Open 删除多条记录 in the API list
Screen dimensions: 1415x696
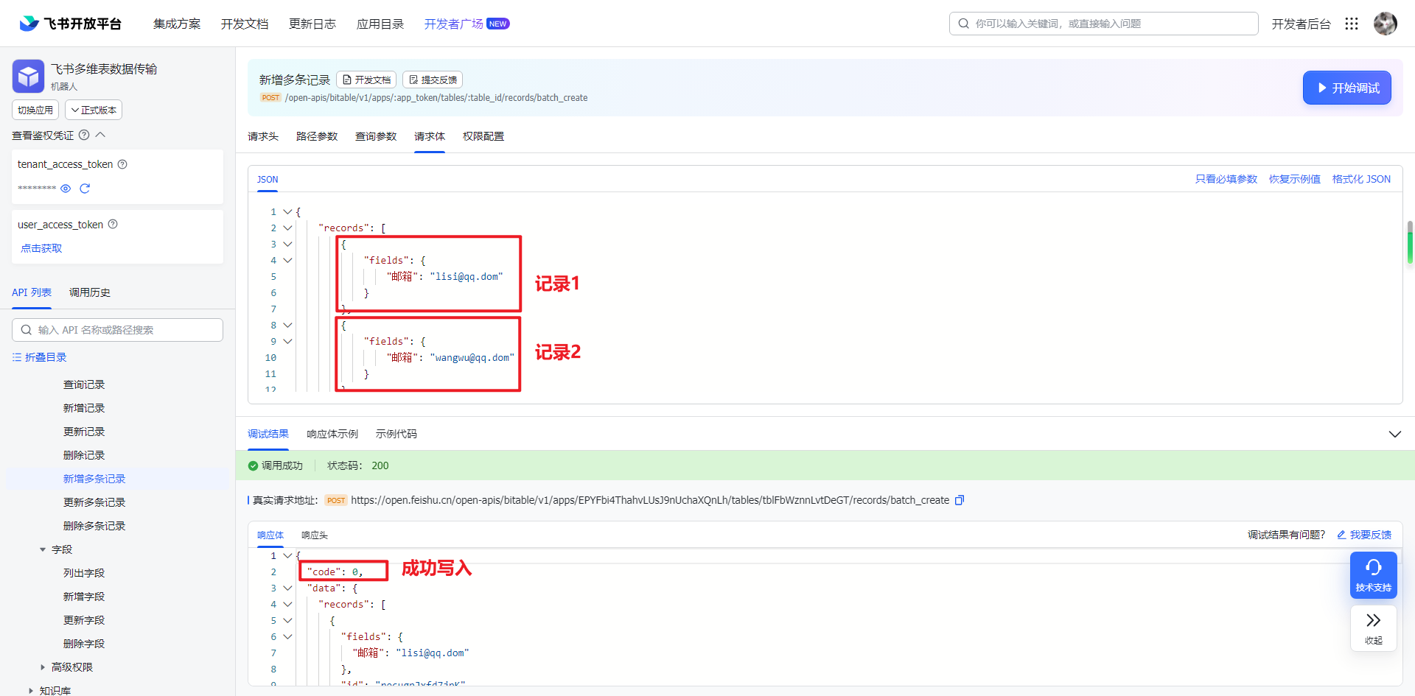[94, 526]
